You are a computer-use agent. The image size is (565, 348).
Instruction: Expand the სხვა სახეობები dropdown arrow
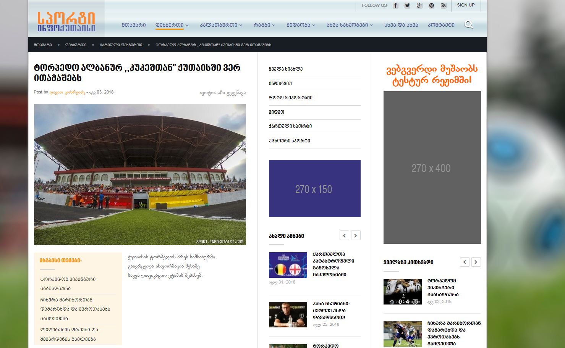coord(371,25)
